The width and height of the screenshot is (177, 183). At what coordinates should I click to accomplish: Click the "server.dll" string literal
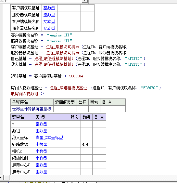point(59,41)
